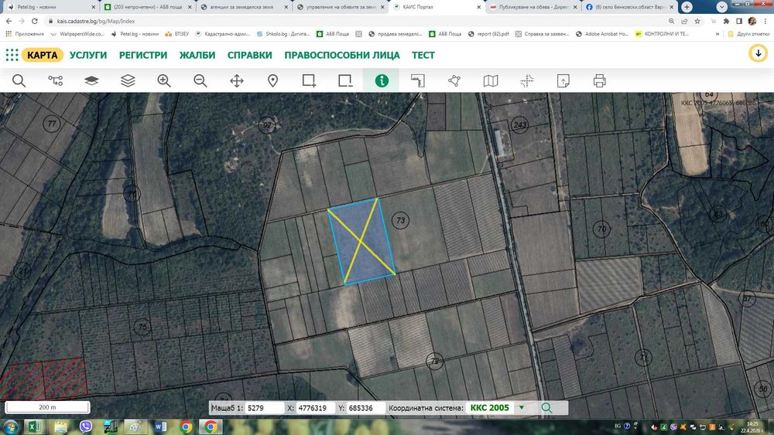Image resolution: width=774 pixels, height=435 pixels.
Task: Select the ruler measurement tool
Action: pos(418,81)
